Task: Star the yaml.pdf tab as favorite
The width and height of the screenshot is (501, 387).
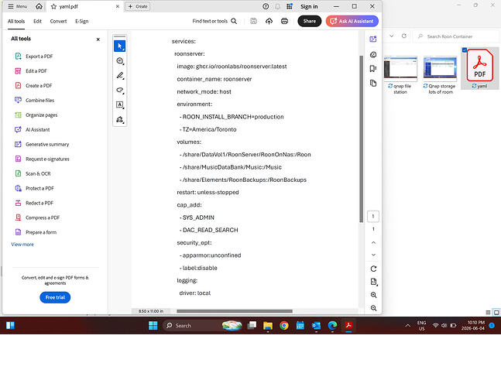Action: pos(53,6)
